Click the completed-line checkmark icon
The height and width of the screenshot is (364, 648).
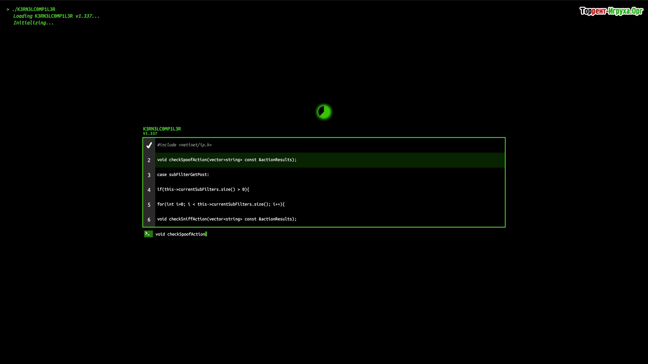(149, 145)
